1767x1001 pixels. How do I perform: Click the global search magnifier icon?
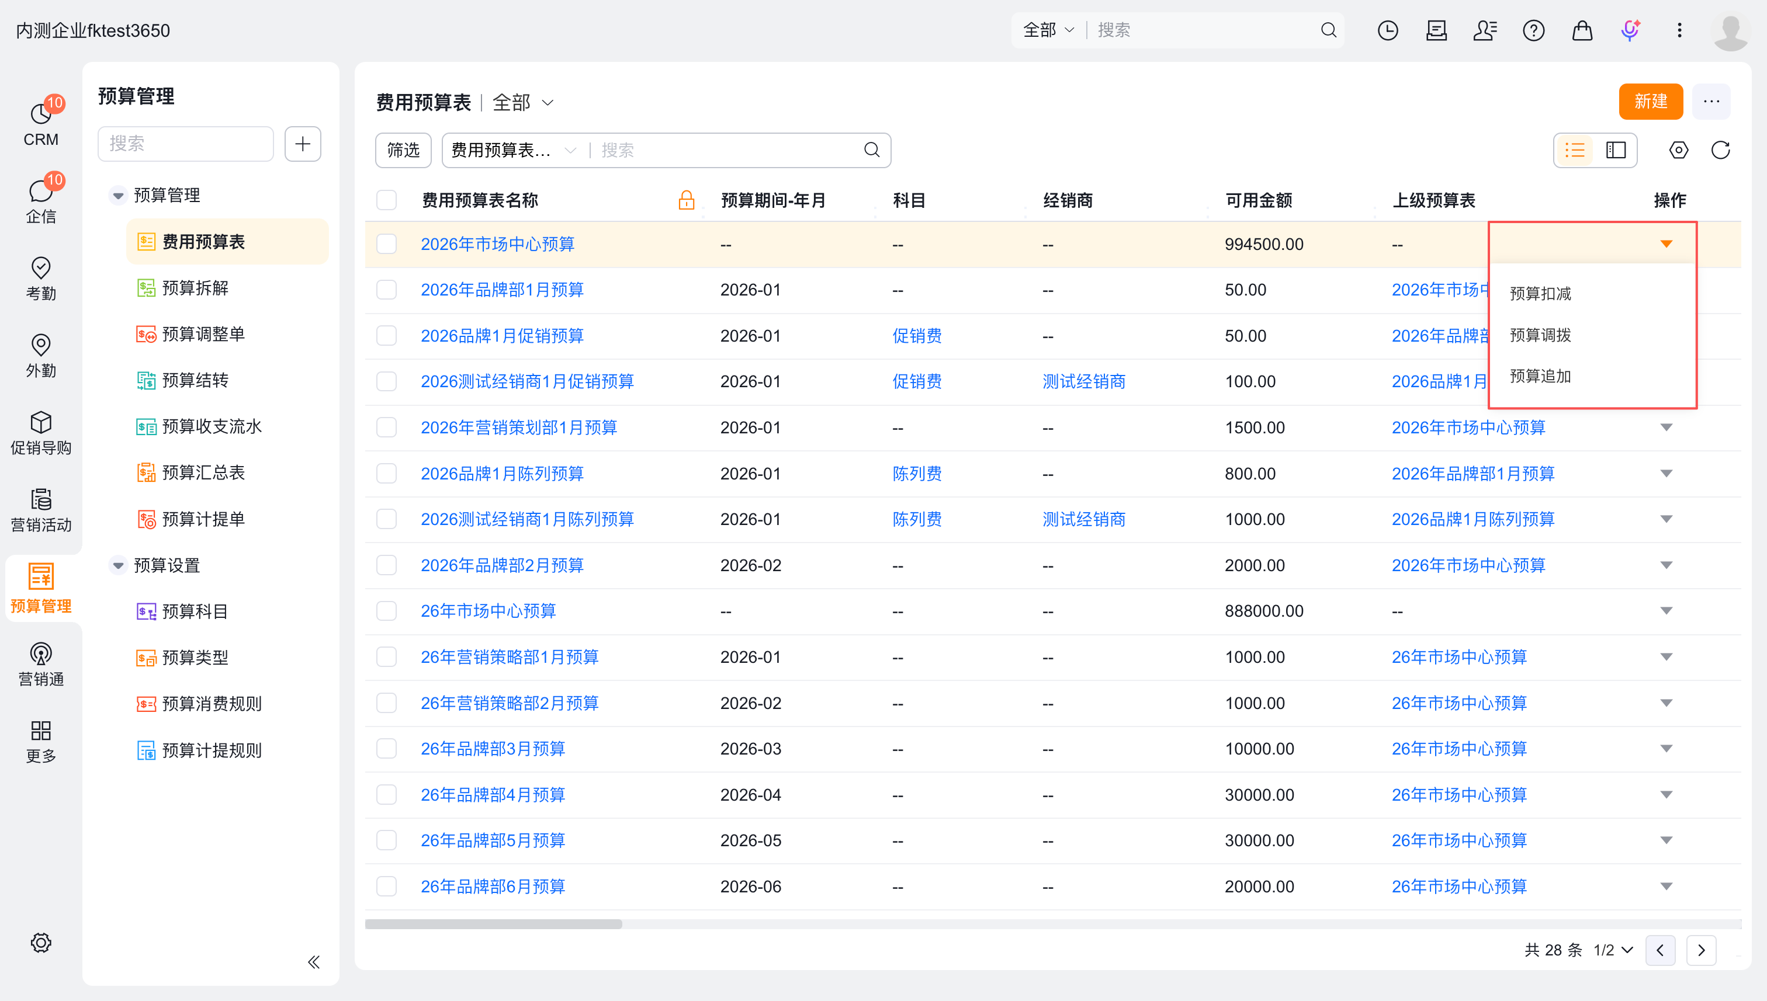(1328, 30)
